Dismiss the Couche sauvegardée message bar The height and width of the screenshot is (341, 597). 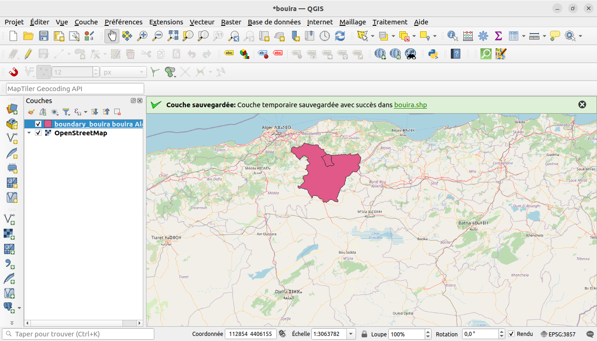pyautogui.click(x=582, y=104)
